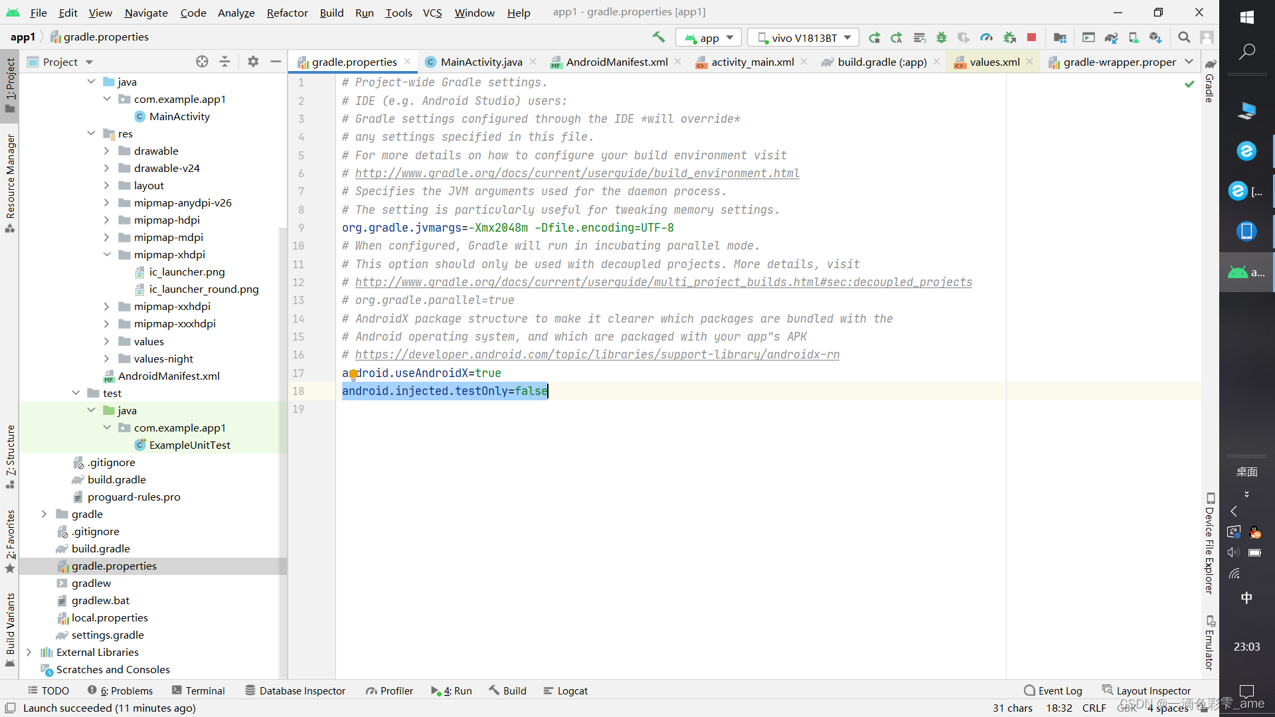The height and width of the screenshot is (717, 1275).
Task: Stop the running app with the red square
Action: tap(1031, 38)
